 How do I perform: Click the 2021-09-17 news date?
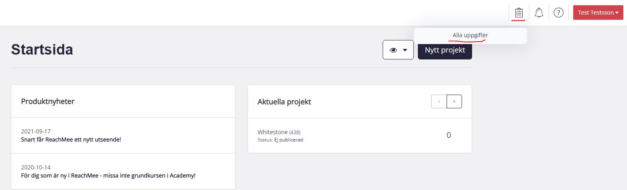pyautogui.click(x=36, y=131)
